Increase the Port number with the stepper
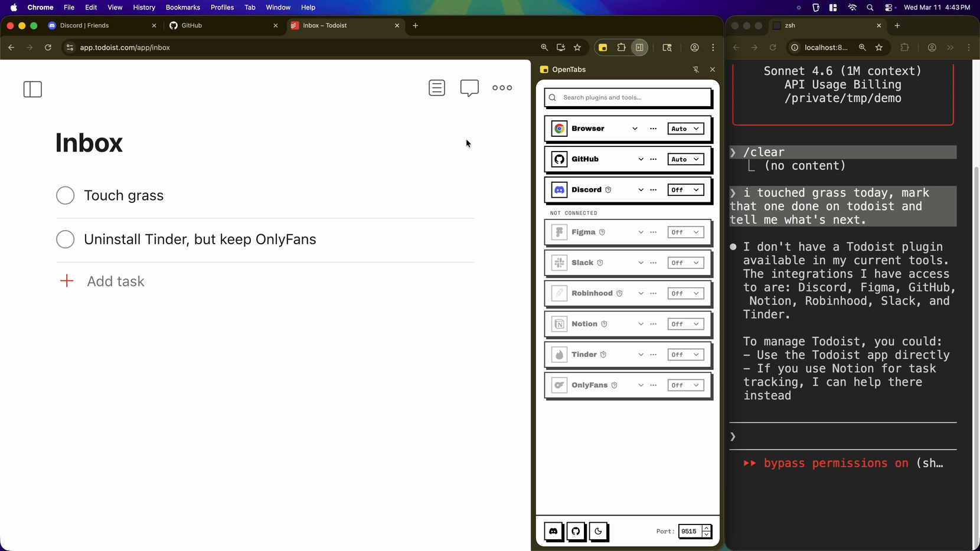Screen dimensions: 980x551 (x=706, y=528)
